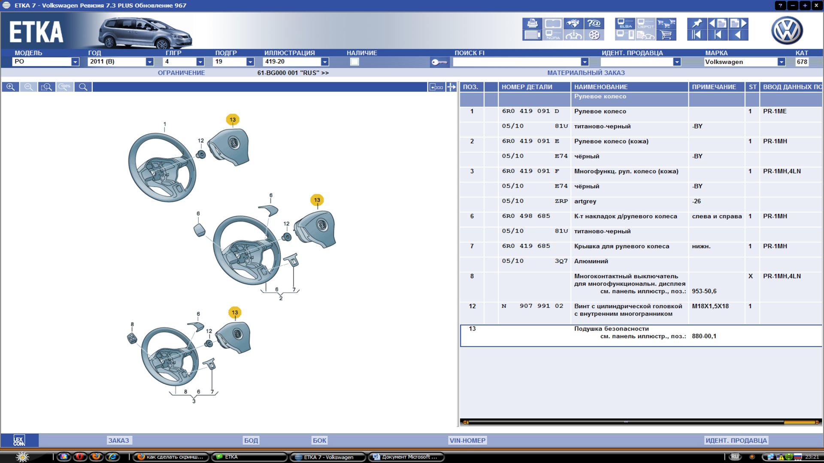
Task: Expand the МОДЕЛЬ dropdown
Action: coord(75,62)
